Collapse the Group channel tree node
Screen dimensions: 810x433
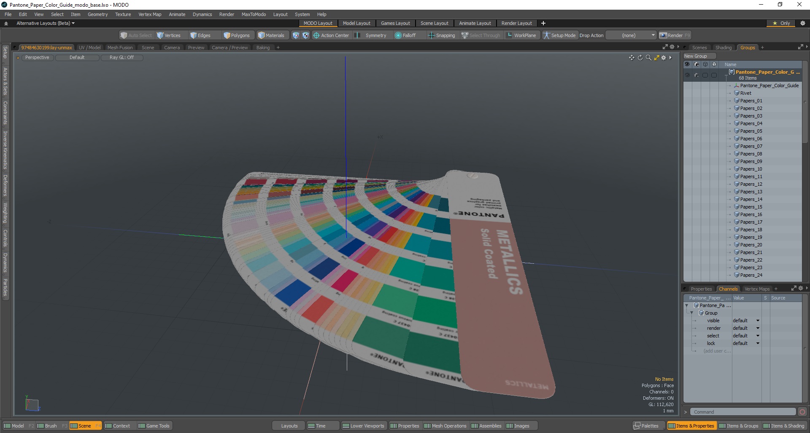point(692,313)
